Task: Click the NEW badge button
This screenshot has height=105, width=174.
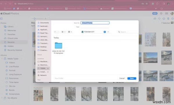Action: click(x=155, y=13)
